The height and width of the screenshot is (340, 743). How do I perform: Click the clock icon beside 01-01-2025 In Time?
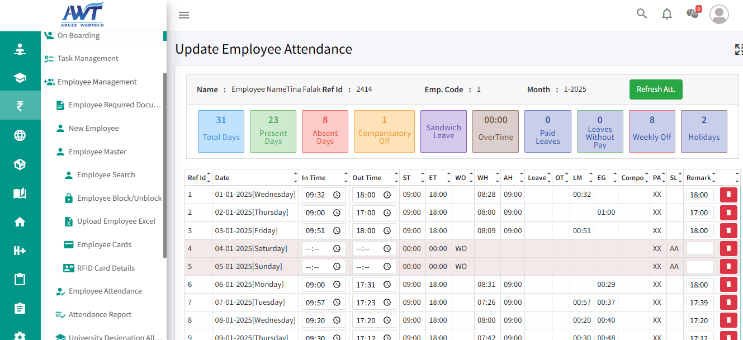(338, 195)
